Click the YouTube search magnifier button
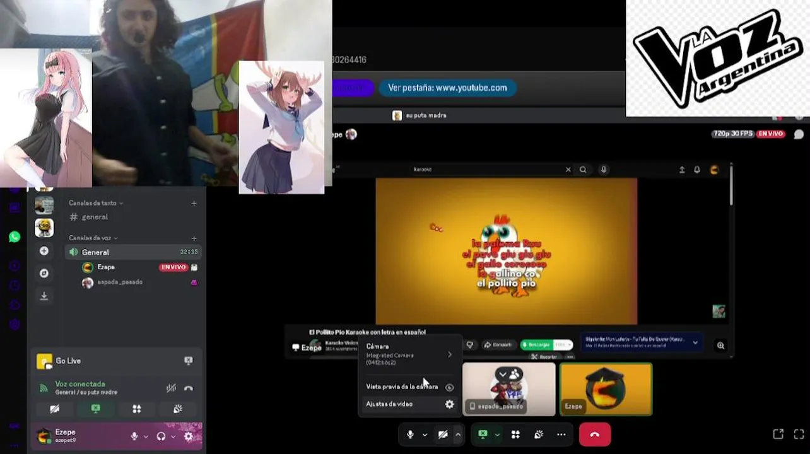Viewport: 810px width, 454px height. click(x=583, y=170)
